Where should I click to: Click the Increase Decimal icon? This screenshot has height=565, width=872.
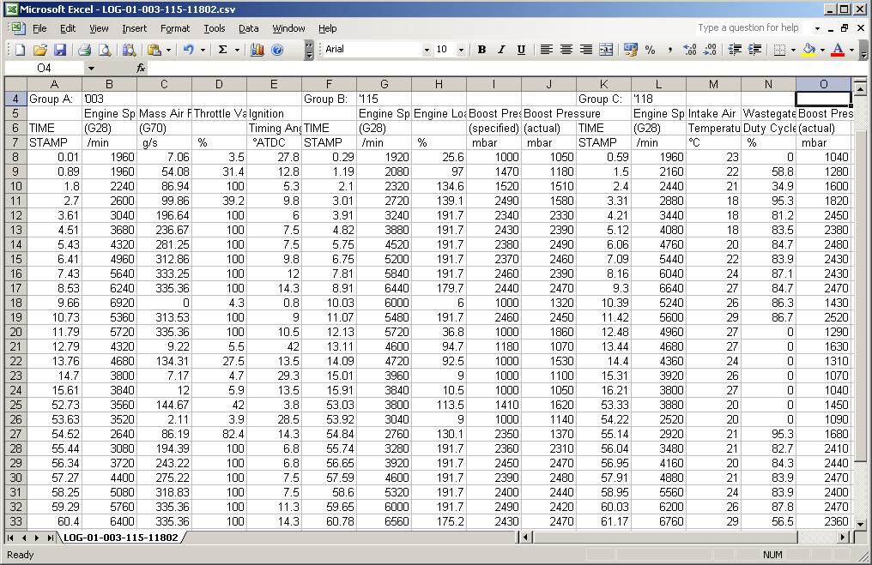(689, 50)
